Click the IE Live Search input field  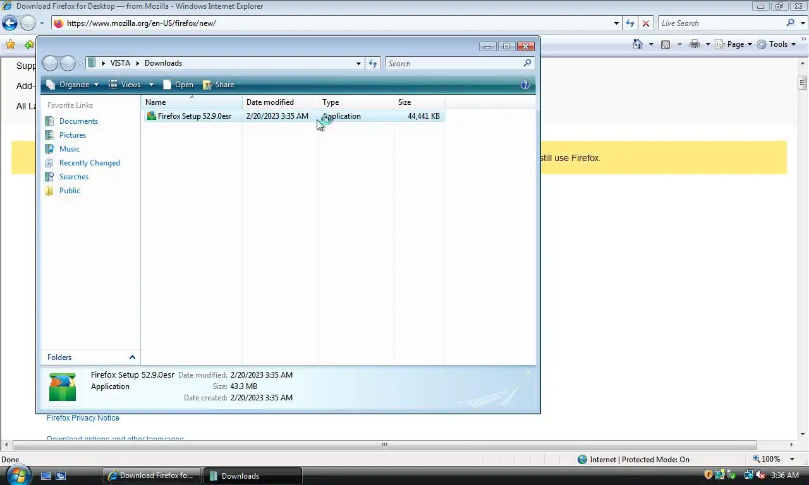pos(721,23)
